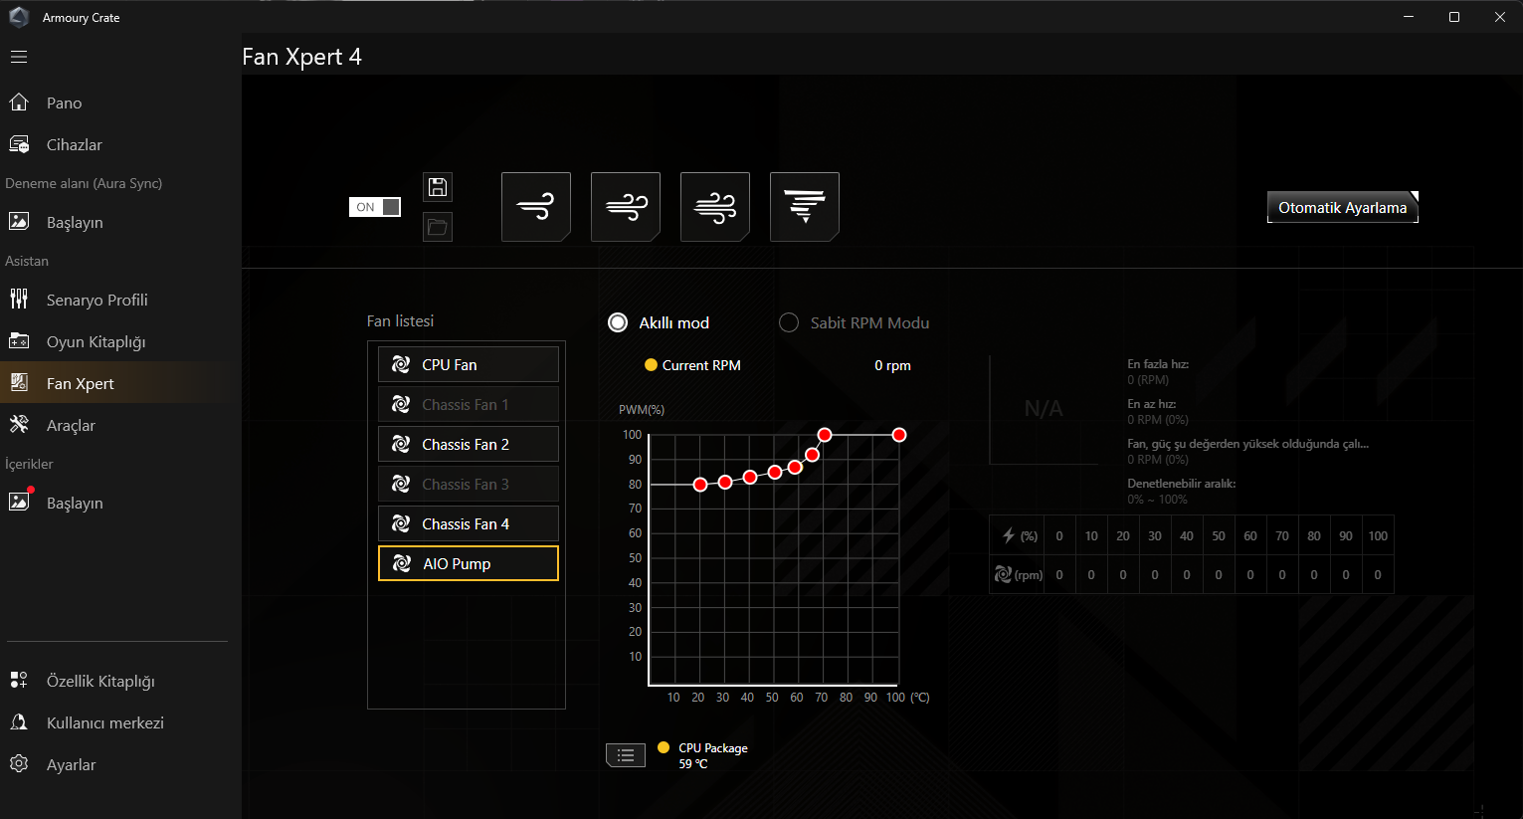Click the Current RPM legend label
Screen dimensions: 1523x819
[x=701, y=365]
